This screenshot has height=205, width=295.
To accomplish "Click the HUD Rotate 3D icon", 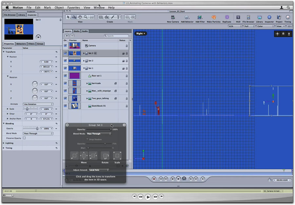I will (x=105, y=156).
